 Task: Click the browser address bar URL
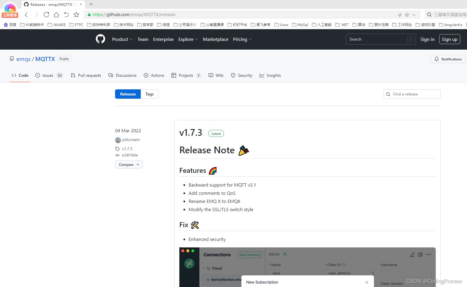pos(134,15)
